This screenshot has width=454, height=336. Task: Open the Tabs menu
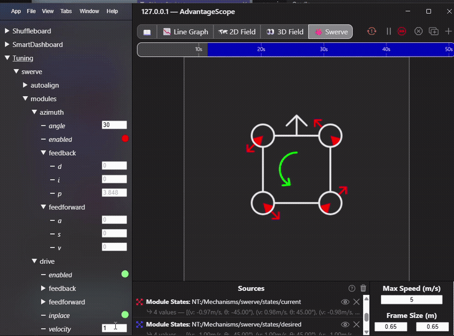tap(66, 11)
